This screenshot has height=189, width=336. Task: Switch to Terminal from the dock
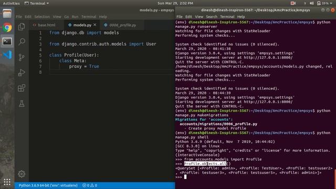7,41
